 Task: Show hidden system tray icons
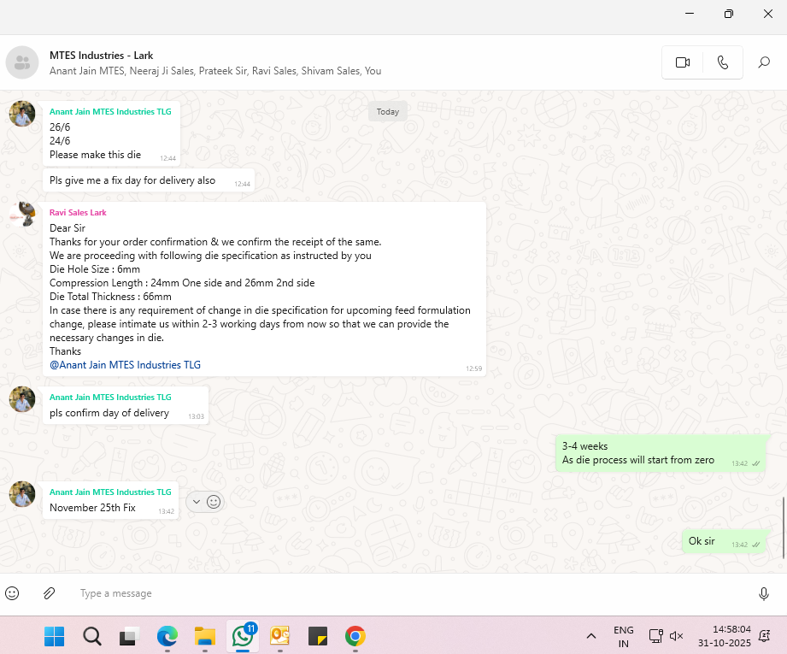click(x=590, y=636)
